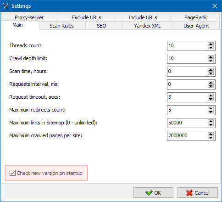Click the Threads count input field

(x=187, y=46)
